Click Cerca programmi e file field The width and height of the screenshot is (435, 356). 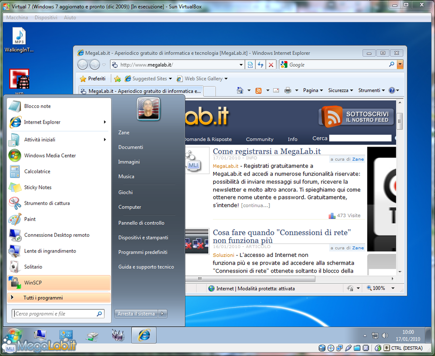tap(58, 314)
